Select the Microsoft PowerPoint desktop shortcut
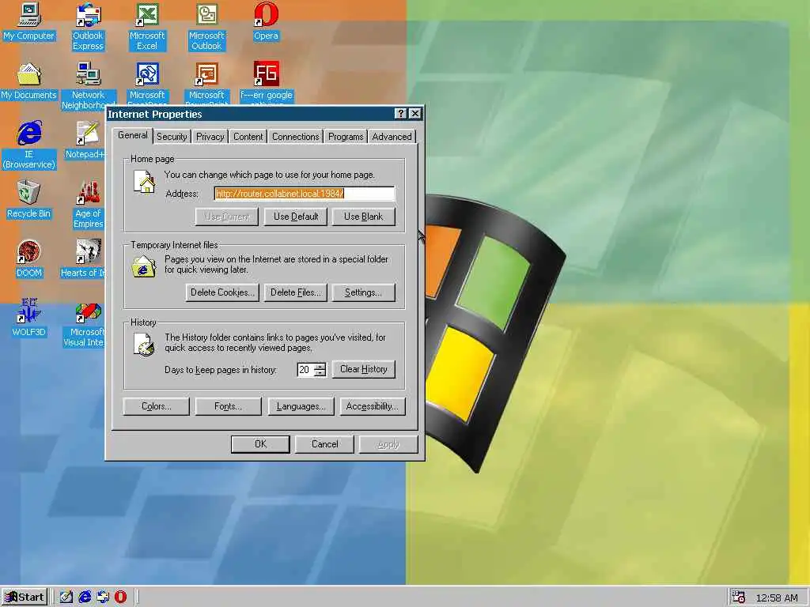 pos(206,82)
